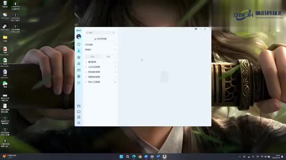Show hidden system tray icons chevron
Viewport: 286px width, 160px height.
click(x=240, y=157)
